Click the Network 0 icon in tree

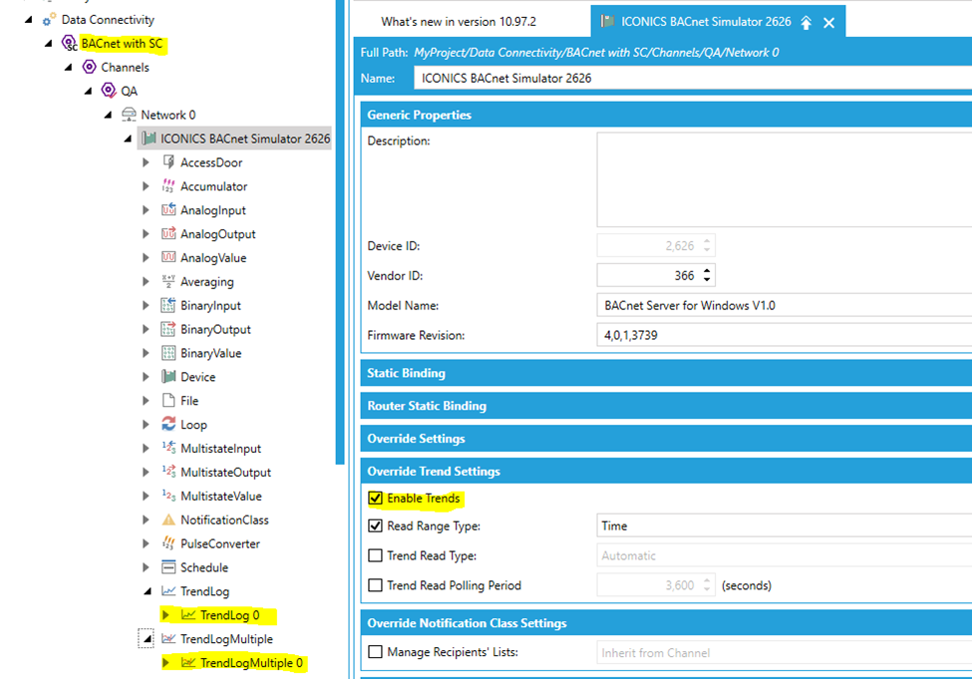point(129,116)
